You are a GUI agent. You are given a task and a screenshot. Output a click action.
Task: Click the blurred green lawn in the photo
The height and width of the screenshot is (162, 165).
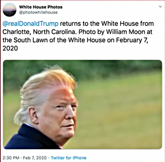pos(119,112)
